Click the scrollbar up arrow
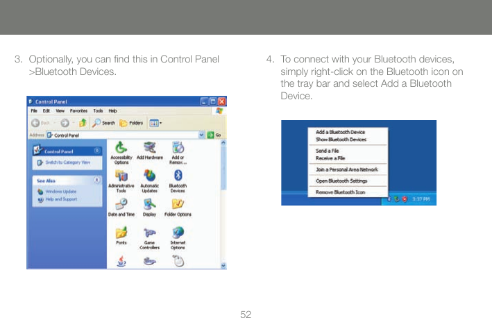Image resolution: width=492 pixels, height=318 pixels. coord(223,142)
